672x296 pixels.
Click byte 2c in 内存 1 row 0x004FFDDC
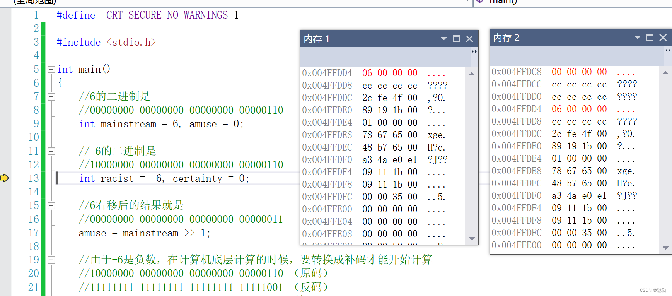(367, 98)
